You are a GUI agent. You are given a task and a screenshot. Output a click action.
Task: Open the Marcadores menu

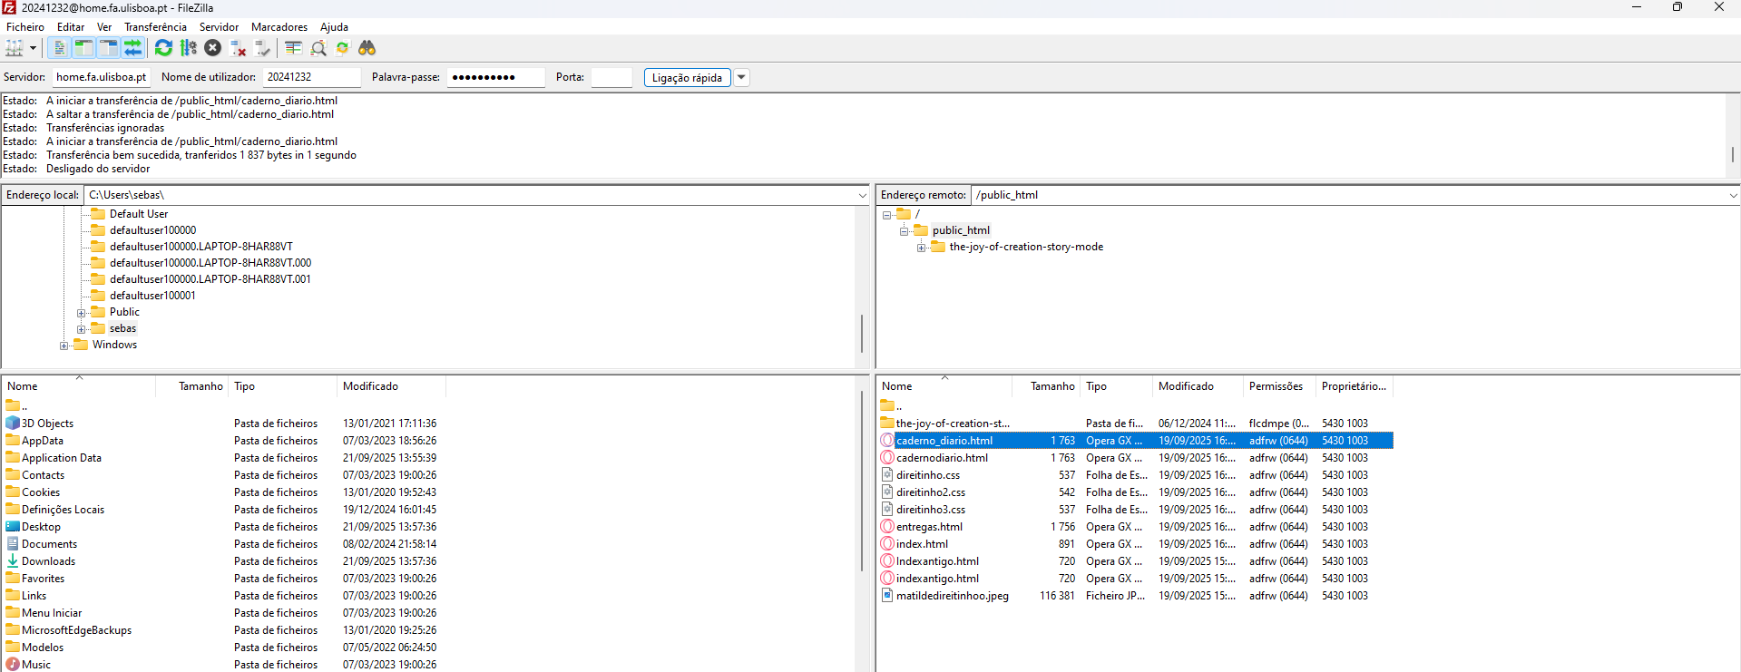pos(279,27)
